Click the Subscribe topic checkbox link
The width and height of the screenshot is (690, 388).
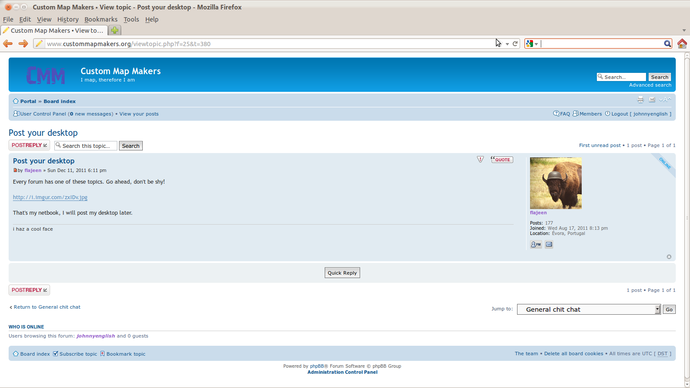75,354
